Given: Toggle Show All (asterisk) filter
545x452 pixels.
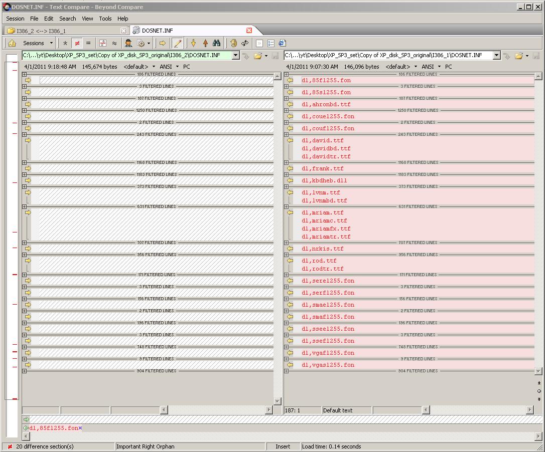Looking at the screenshot, I should coord(65,43).
